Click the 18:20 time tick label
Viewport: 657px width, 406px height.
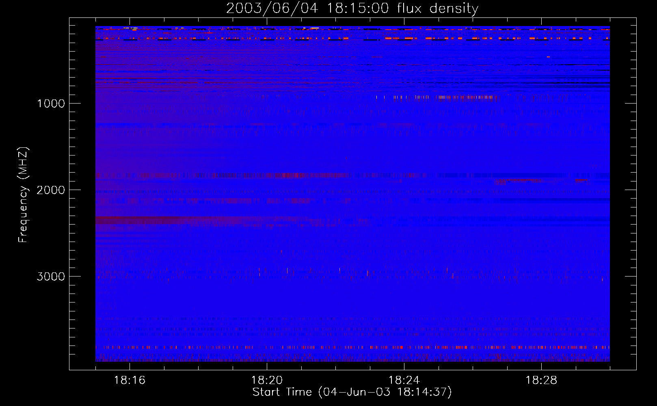(x=267, y=380)
